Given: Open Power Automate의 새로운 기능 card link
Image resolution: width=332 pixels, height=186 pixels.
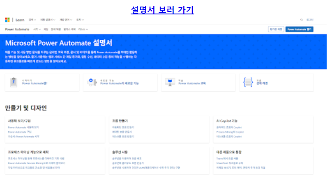Looking at the screenshot, I should [x=119, y=83].
